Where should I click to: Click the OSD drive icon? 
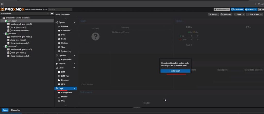pyautogui.click(x=59, y=101)
